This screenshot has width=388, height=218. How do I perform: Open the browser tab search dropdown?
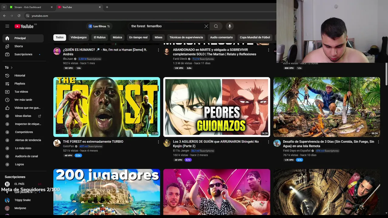4,7
